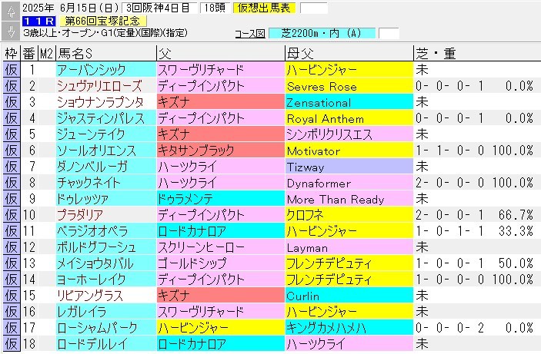Select horse ローシャムパーク
The image size is (541, 354).
[x=106, y=327]
